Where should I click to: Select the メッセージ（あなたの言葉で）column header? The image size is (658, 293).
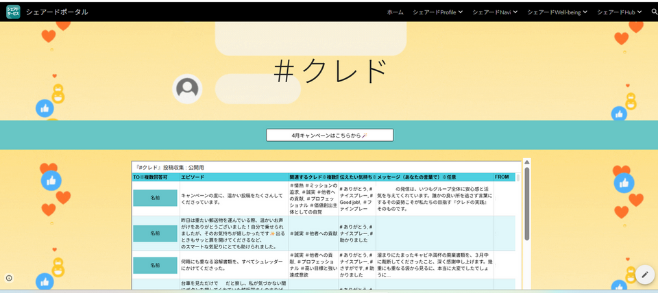click(435, 177)
